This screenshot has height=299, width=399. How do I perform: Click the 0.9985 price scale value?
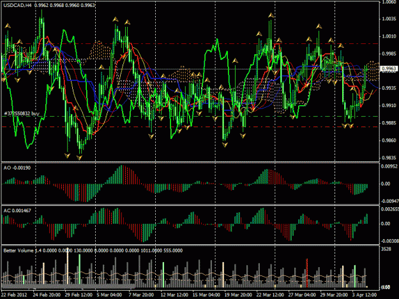coord(389,54)
